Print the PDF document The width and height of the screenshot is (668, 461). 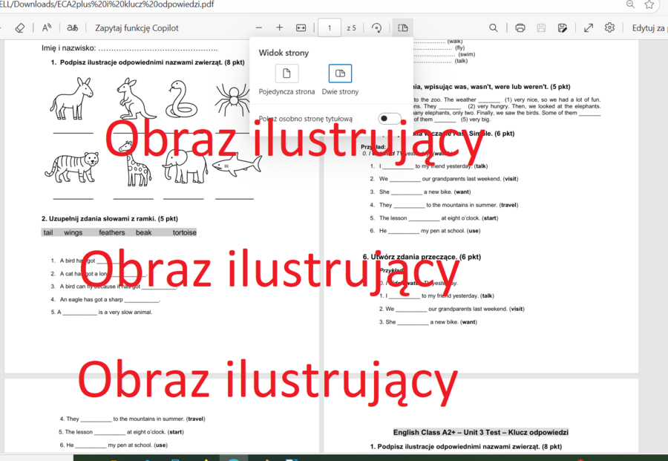tap(520, 27)
